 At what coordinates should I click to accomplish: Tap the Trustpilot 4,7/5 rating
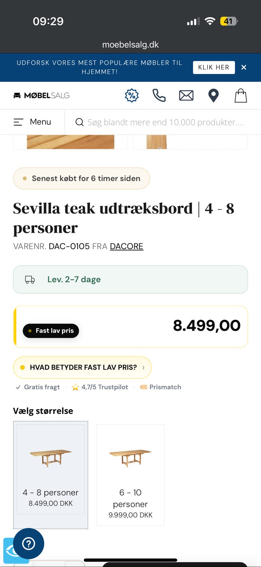point(100,387)
